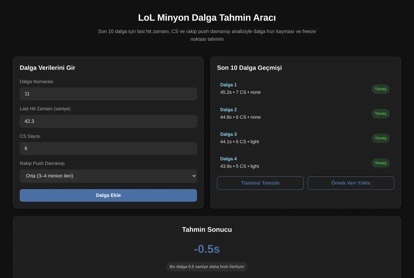Click the '45.2s • 7 CS • none' detail
414x278 pixels.
[240, 92]
